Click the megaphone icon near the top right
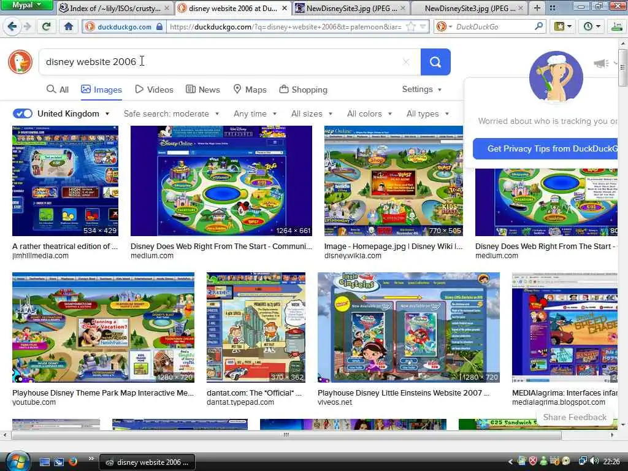This screenshot has width=628, height=471. (x=601, y=63)
